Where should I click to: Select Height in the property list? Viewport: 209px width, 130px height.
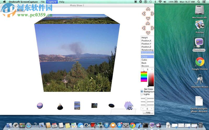147,38
